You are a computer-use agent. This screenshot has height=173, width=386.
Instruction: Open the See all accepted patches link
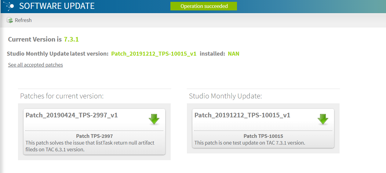[x=35, y=65]
